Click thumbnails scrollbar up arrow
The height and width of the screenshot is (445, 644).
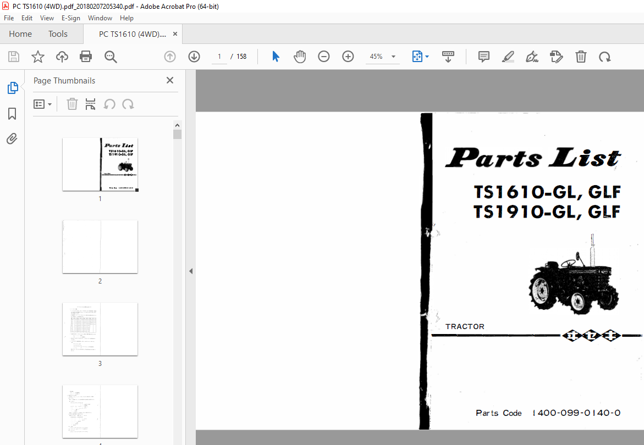click(178, 125)
